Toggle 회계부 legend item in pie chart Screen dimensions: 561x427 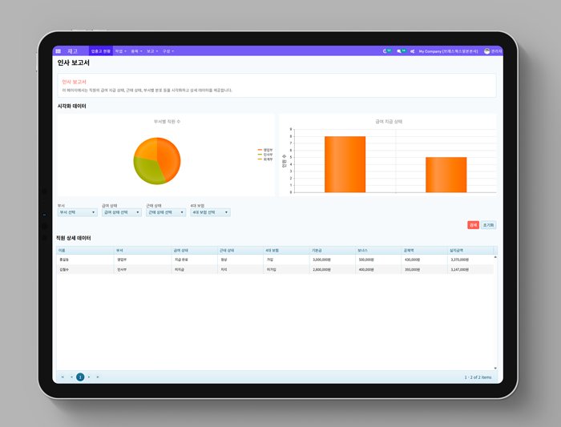point(266,159)
